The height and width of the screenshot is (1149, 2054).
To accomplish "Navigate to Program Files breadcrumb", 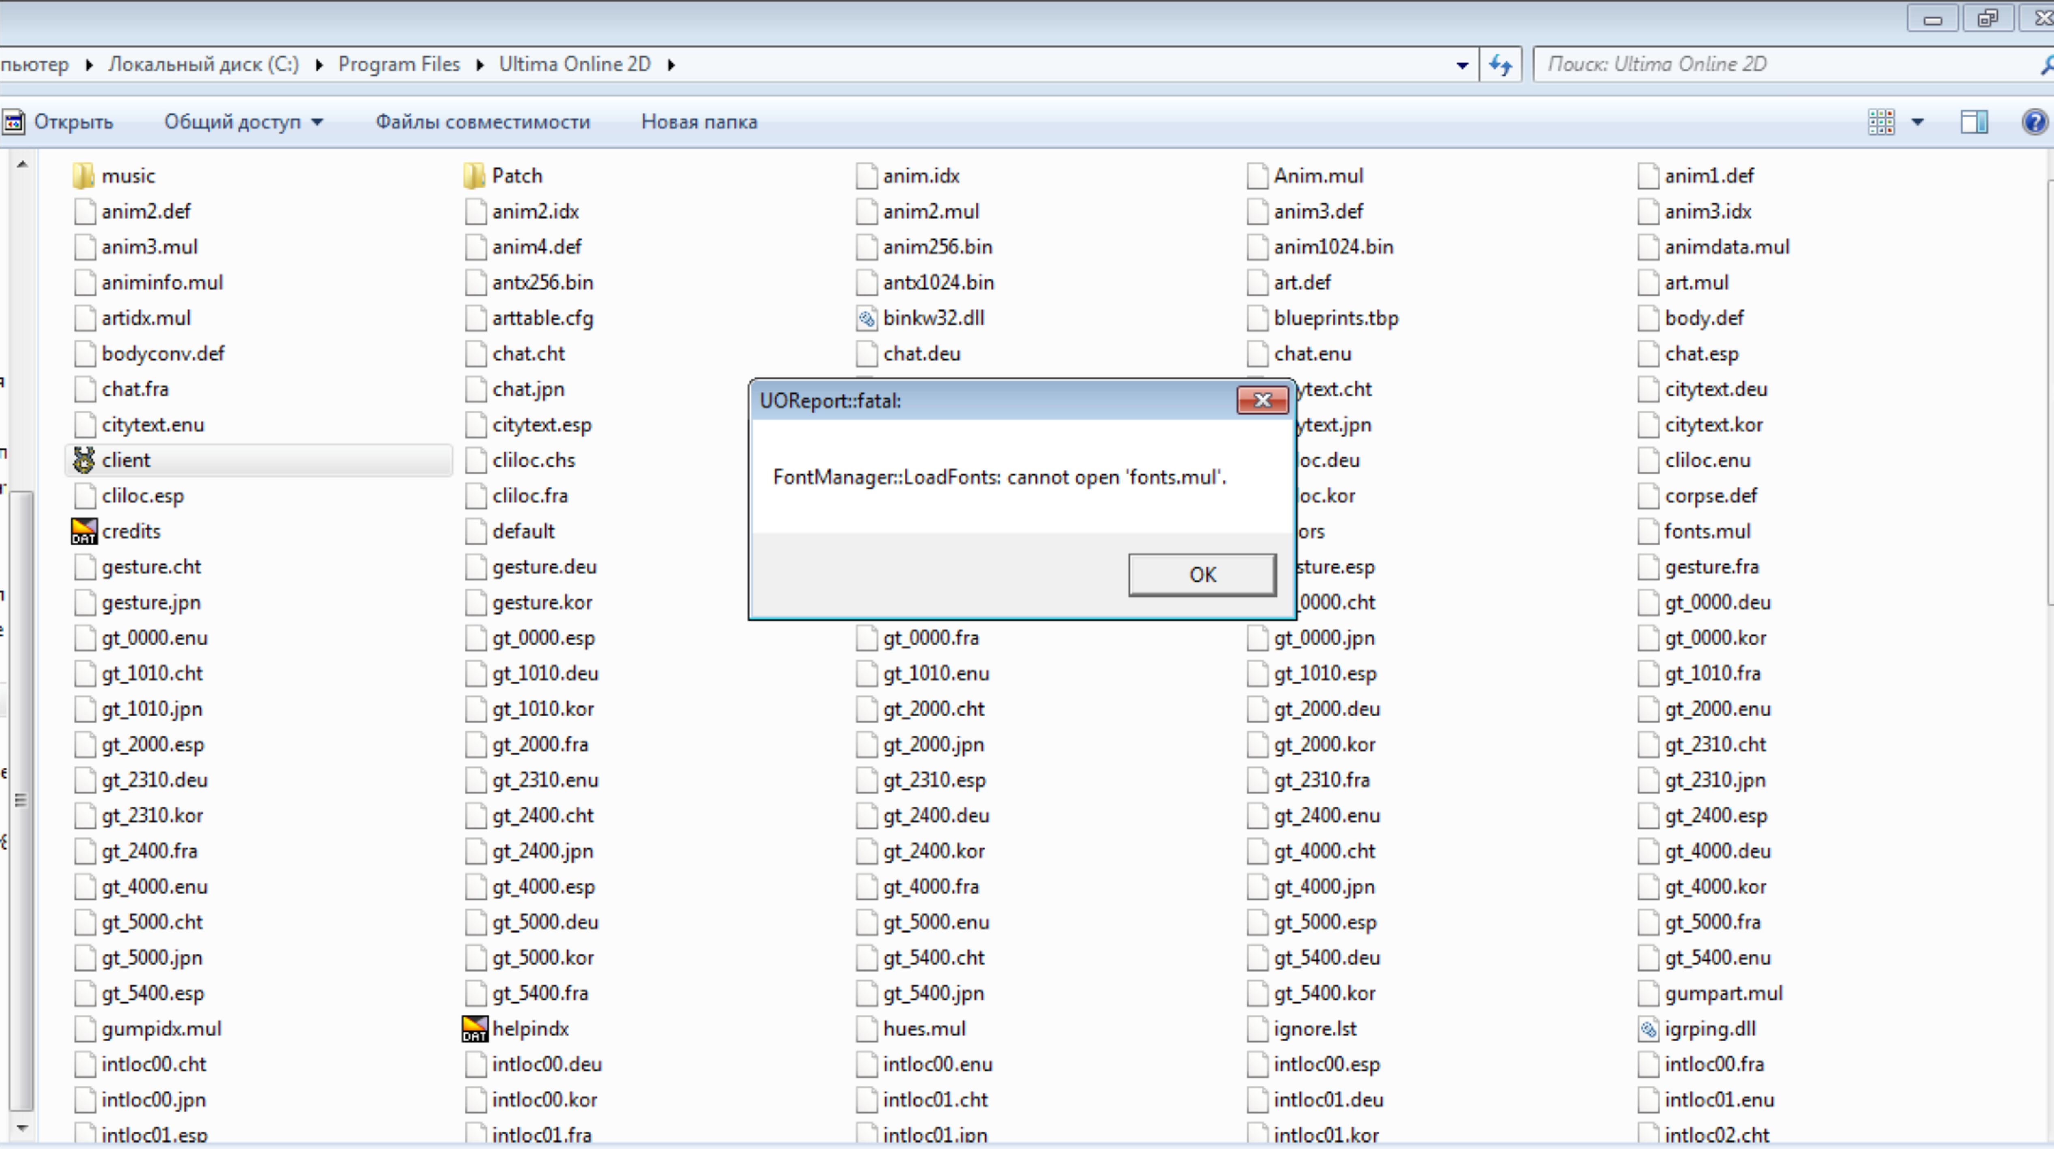I will 399,65.
